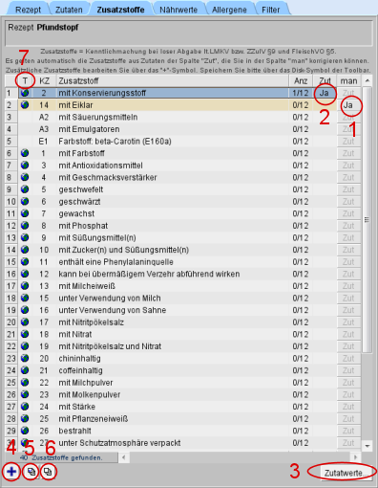This screenshot has height=488, width=378.
Task: Click globe icon next to mit Farbstoff
Action: pos(25,153)
